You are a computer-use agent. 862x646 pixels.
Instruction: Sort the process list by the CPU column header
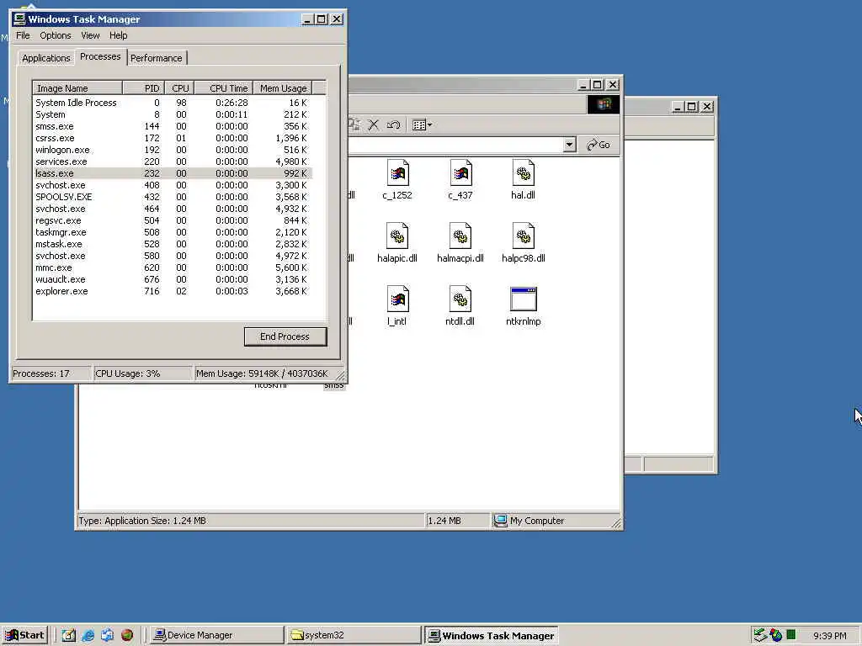(x=179, y=87)
